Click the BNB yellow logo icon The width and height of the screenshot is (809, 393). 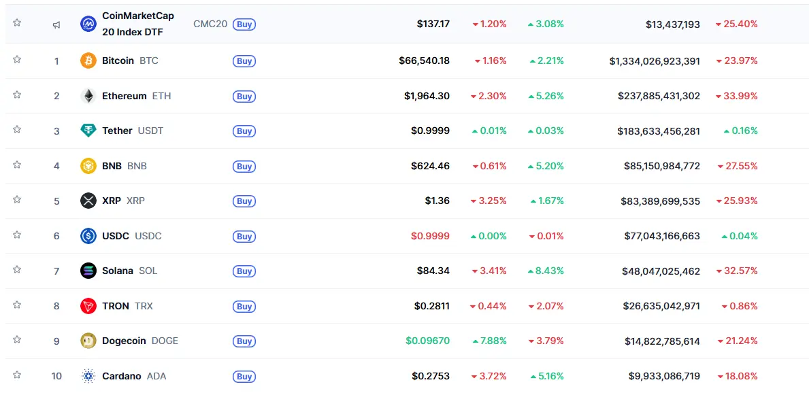(88, 166)
